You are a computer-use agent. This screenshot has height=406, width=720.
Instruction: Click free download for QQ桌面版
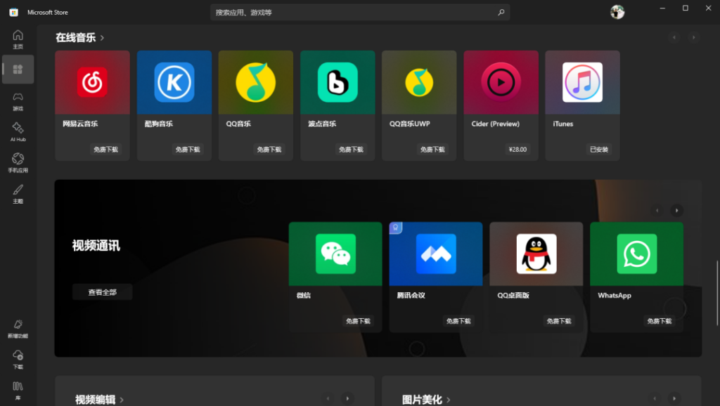(x=559, y=321)
